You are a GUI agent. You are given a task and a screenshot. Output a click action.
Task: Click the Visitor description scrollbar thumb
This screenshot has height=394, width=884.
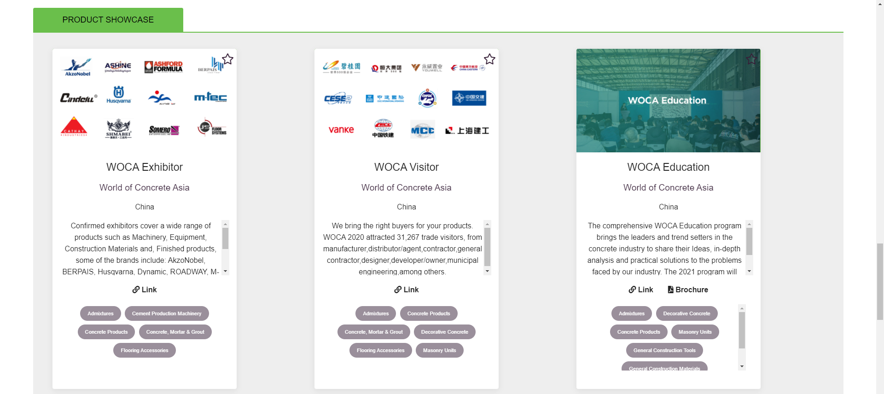point(488,247)
